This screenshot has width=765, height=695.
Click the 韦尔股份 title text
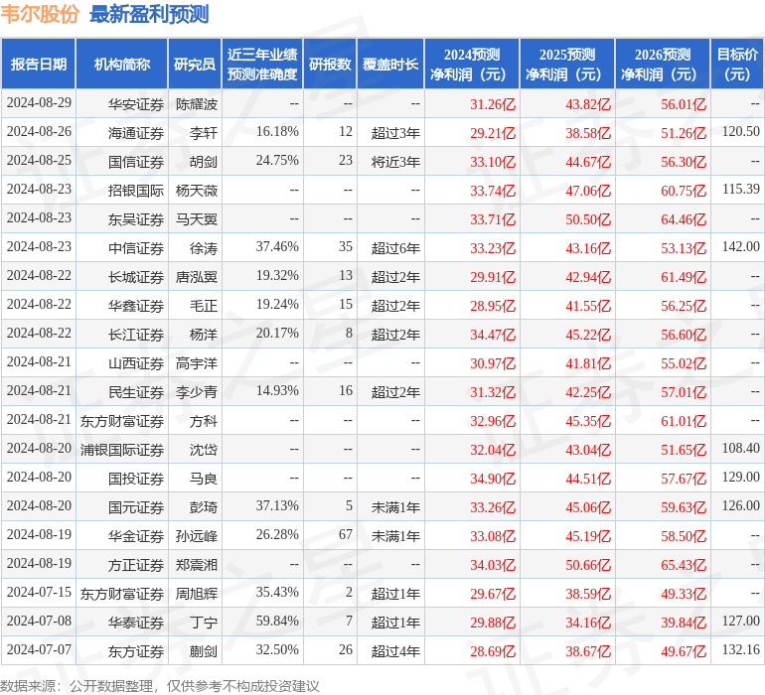40,14
